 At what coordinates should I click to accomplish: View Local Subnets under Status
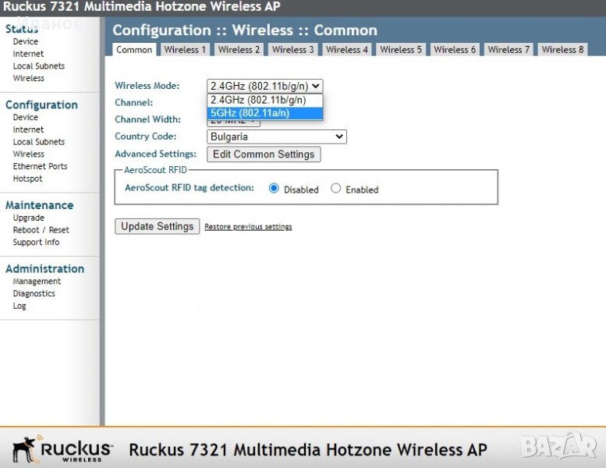click(38, 66)
